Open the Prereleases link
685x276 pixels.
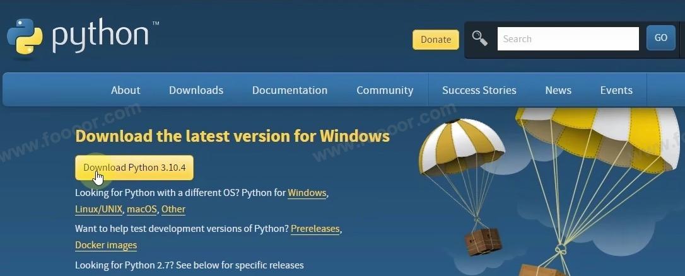pyautogui.click(x=315, y=229)
